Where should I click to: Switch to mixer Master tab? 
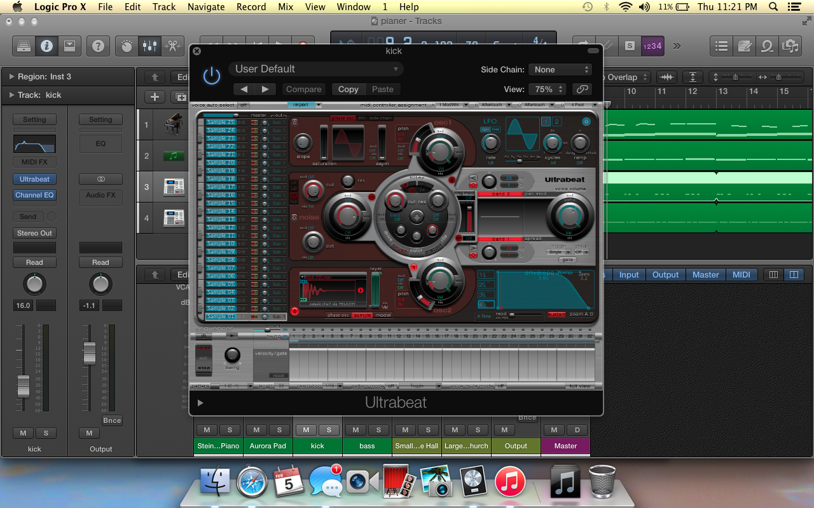coord(706,274)
